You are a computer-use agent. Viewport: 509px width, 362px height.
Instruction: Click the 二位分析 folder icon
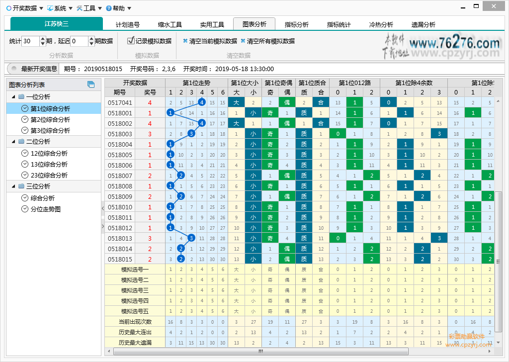click(21, 141)
